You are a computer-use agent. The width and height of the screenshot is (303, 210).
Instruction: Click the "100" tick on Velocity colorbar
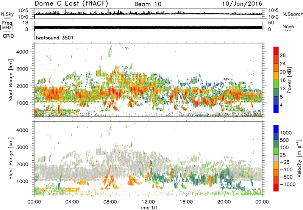click(x=285, y=147)
